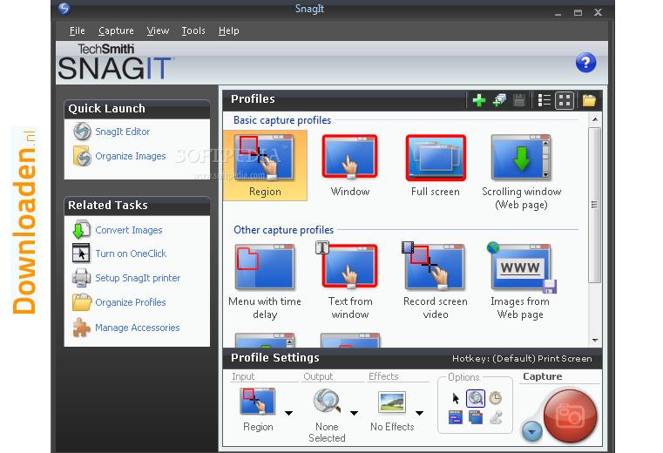Switch profiles to list view
The height and width of the screenshot is (453, 663).
545,100
